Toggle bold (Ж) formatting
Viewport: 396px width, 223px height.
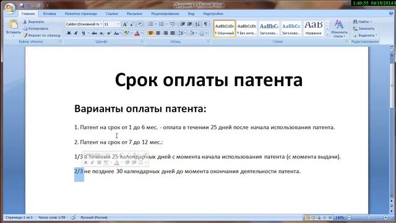coord(69,33)
